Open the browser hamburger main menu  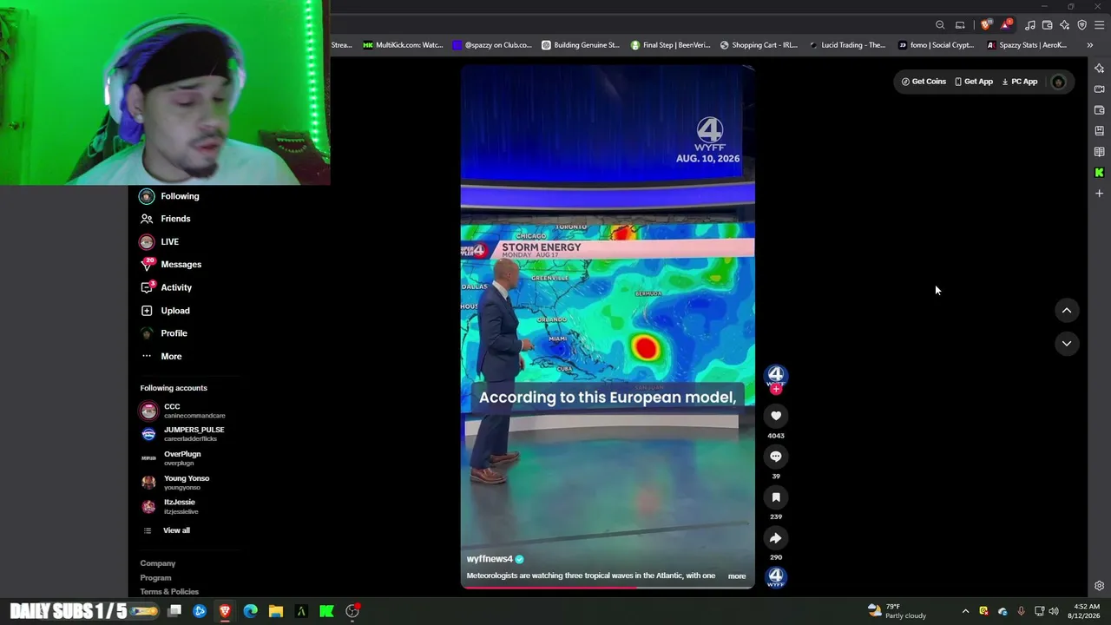click(x=1100, y=25)
